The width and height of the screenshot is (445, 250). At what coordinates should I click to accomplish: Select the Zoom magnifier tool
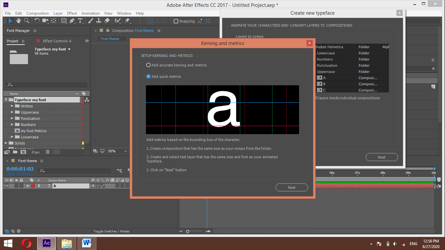tap(27, 21)
